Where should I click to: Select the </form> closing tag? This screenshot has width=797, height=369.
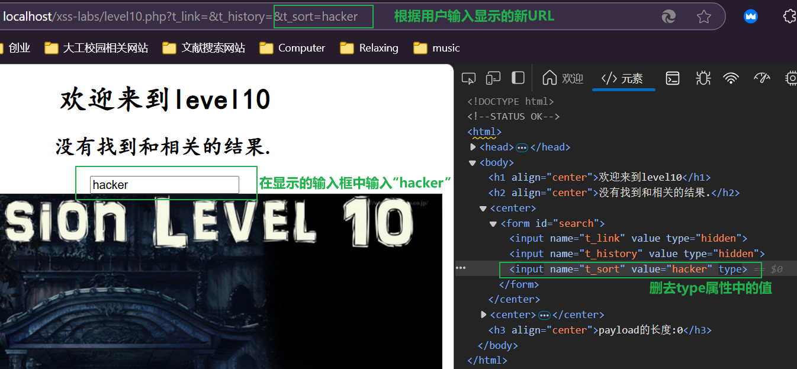pos(519,284)
